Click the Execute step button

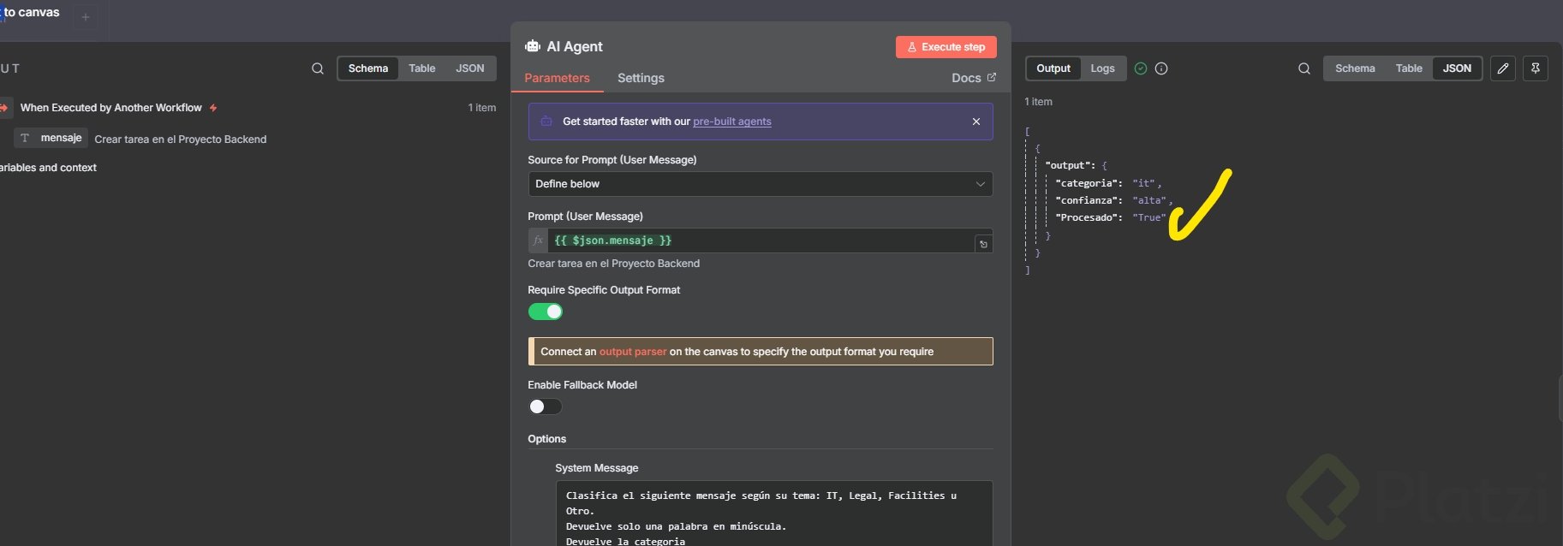[946, 47]
